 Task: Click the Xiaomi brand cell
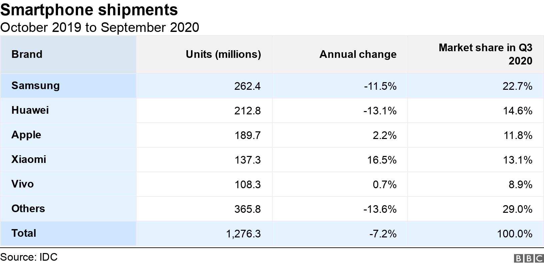68,160
